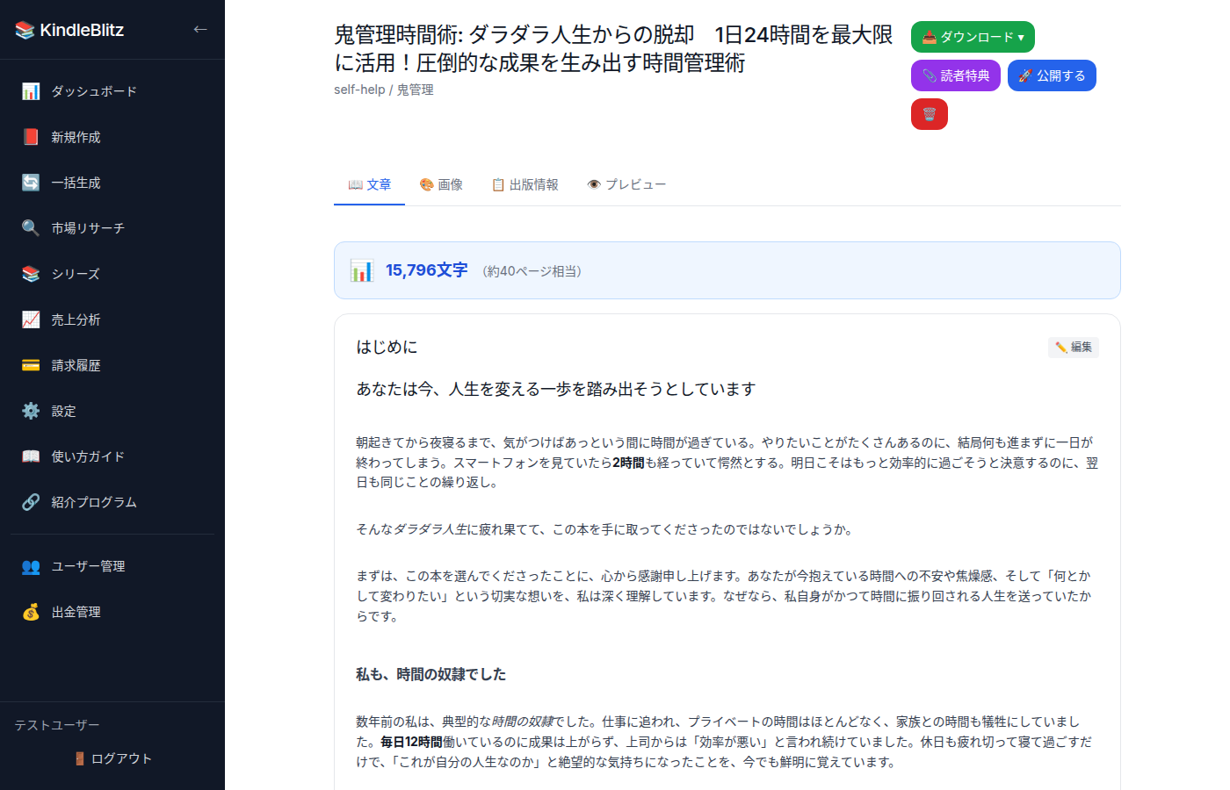The image size is (1230, 790).
Task: Edit the はじめに section via 編集
Action: 1073,347
